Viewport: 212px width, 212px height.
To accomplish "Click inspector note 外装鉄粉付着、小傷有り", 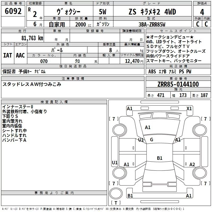I will point(24,112).
